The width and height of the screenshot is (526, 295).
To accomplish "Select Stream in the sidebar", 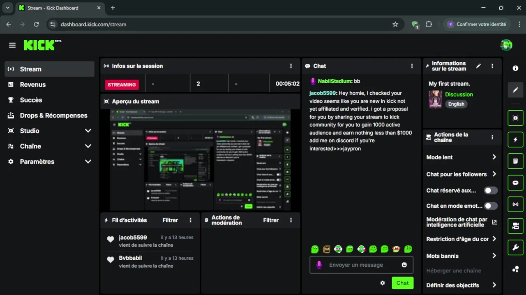I will click(x=50, y=69).
